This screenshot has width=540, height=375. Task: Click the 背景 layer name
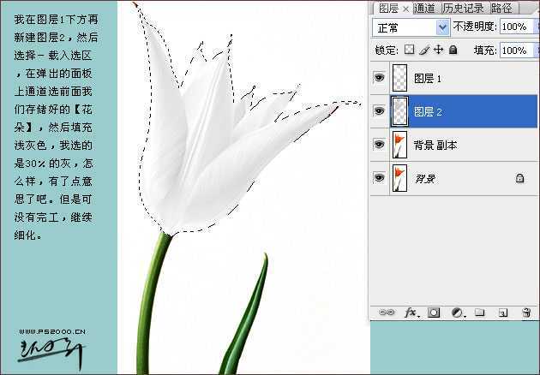point(424,179)
